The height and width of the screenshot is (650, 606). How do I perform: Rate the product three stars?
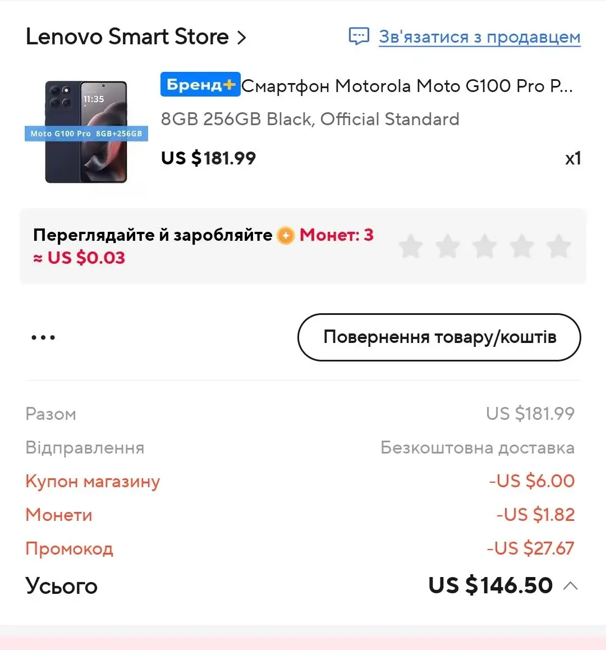[485, 246]
